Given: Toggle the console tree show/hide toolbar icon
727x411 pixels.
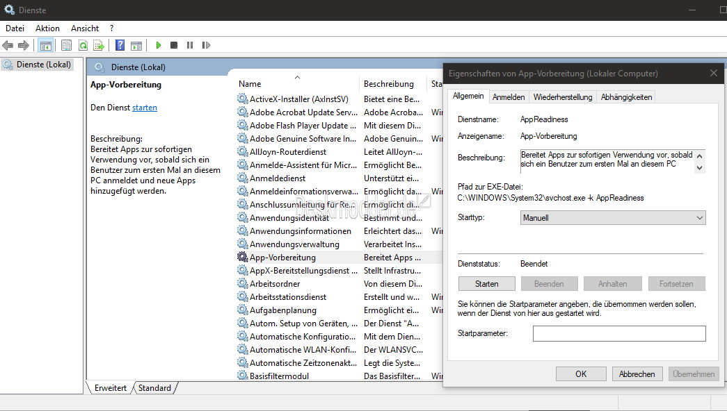Looking at the screenshot, I should tap(45, 45).
